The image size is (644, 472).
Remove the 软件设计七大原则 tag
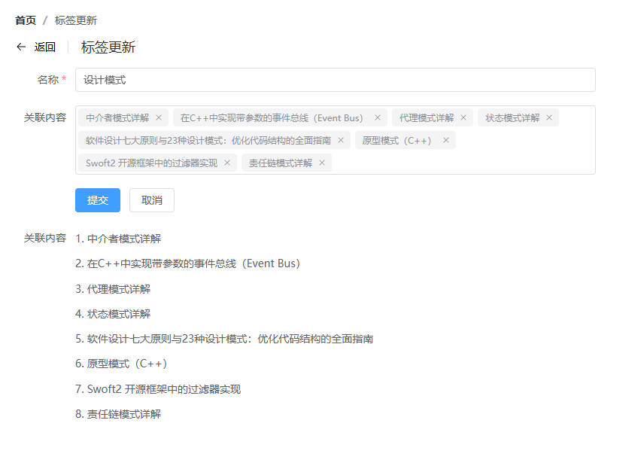pyautogui.click(x=341, y=141)
